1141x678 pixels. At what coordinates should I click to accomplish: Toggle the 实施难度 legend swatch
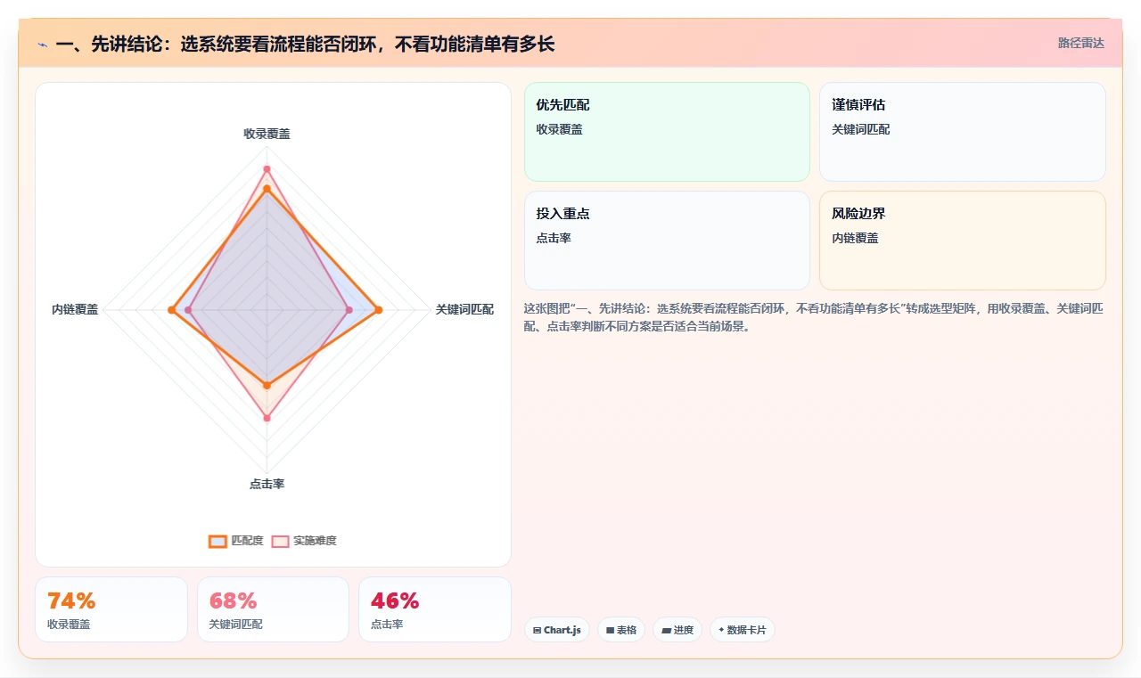[281, 541]
